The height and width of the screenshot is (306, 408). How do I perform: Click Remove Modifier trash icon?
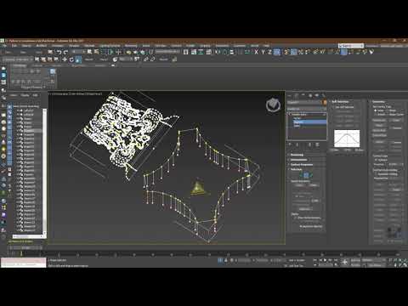click(310, 144)
